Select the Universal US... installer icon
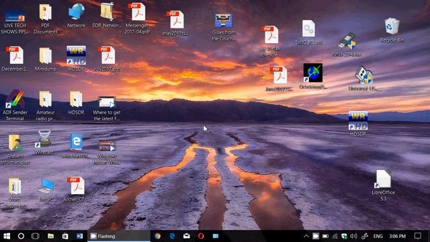Screen dimensions: 430x242 363,79
